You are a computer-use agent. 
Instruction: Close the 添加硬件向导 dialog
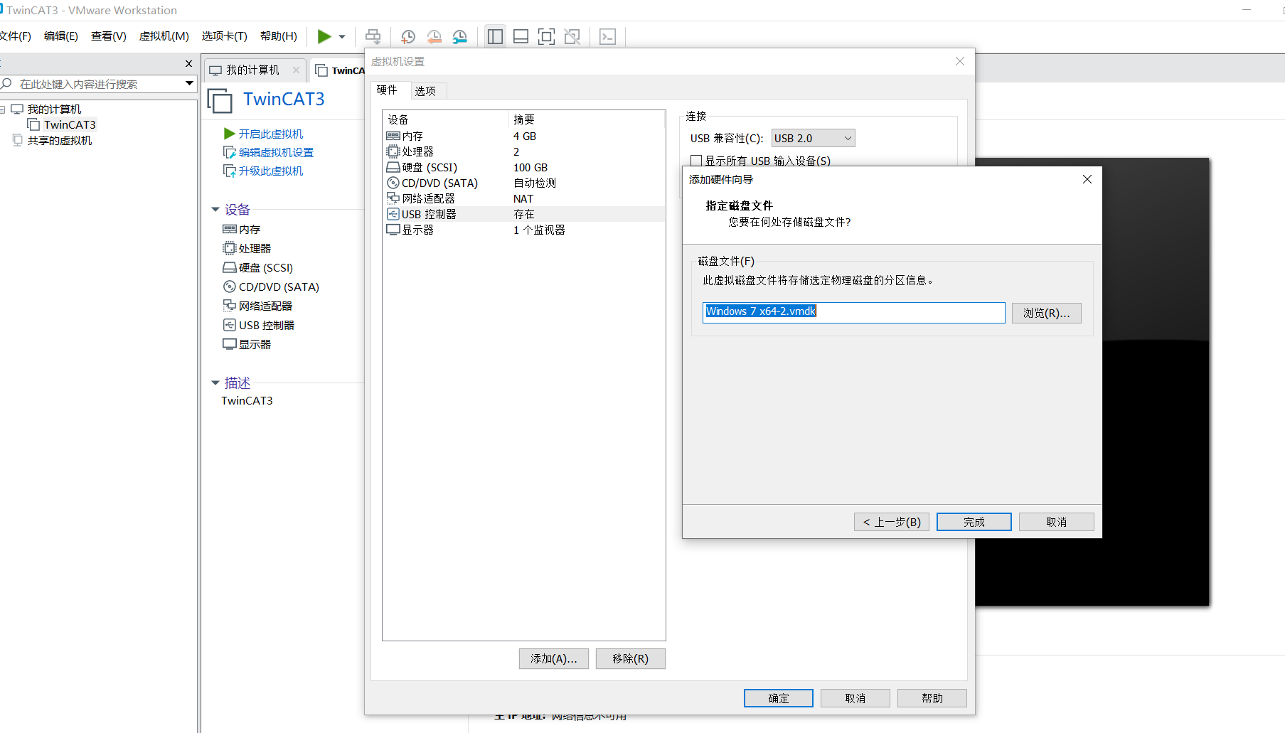1087,179
